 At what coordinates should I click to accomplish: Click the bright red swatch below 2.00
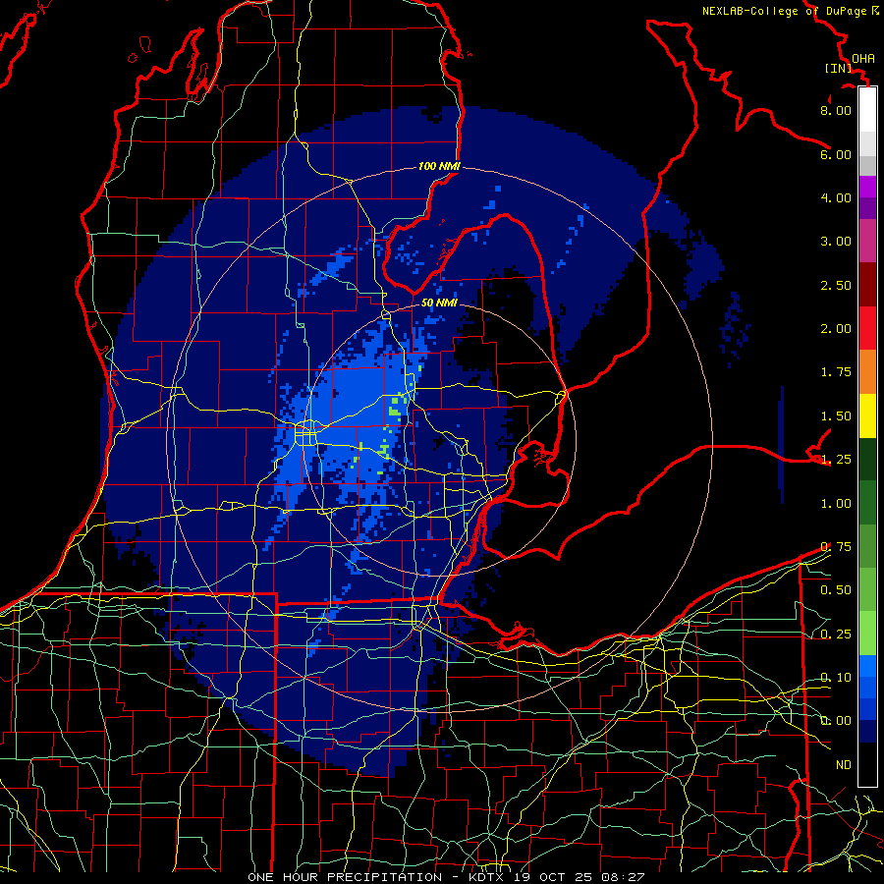coord(867,328)
